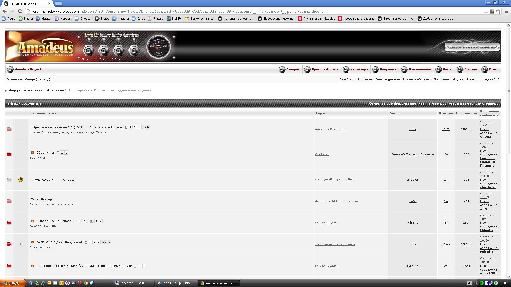Toggle the 32 Kbps radio switch

tap(88, 50)
